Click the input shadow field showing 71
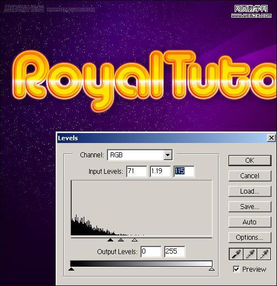 click(137, 172)
